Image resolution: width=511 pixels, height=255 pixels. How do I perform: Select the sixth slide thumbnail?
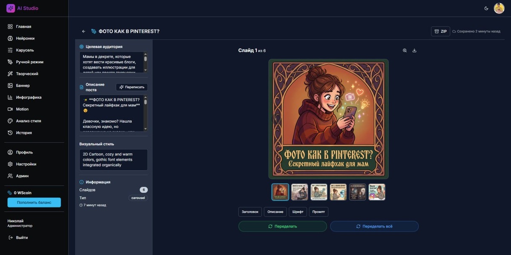coord(377,192)
